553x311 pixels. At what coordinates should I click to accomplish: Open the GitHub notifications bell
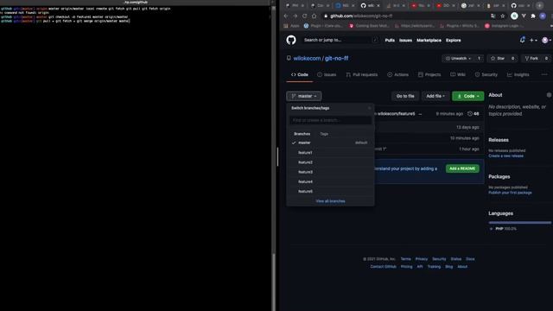tap(522, 41)
